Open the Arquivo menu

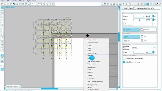3,1
